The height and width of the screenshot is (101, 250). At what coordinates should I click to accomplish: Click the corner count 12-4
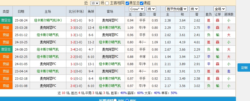[x=91, y=28]
